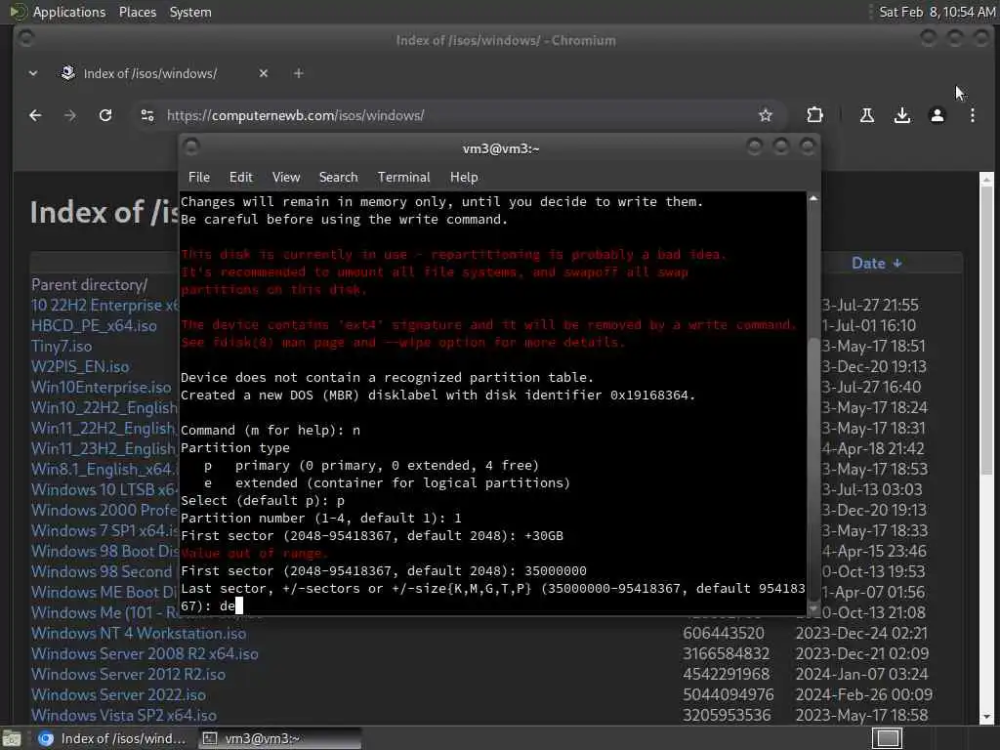Open terminal View menu
Image resolution: width=1000 pixels, height=750 pixels.
286,178
